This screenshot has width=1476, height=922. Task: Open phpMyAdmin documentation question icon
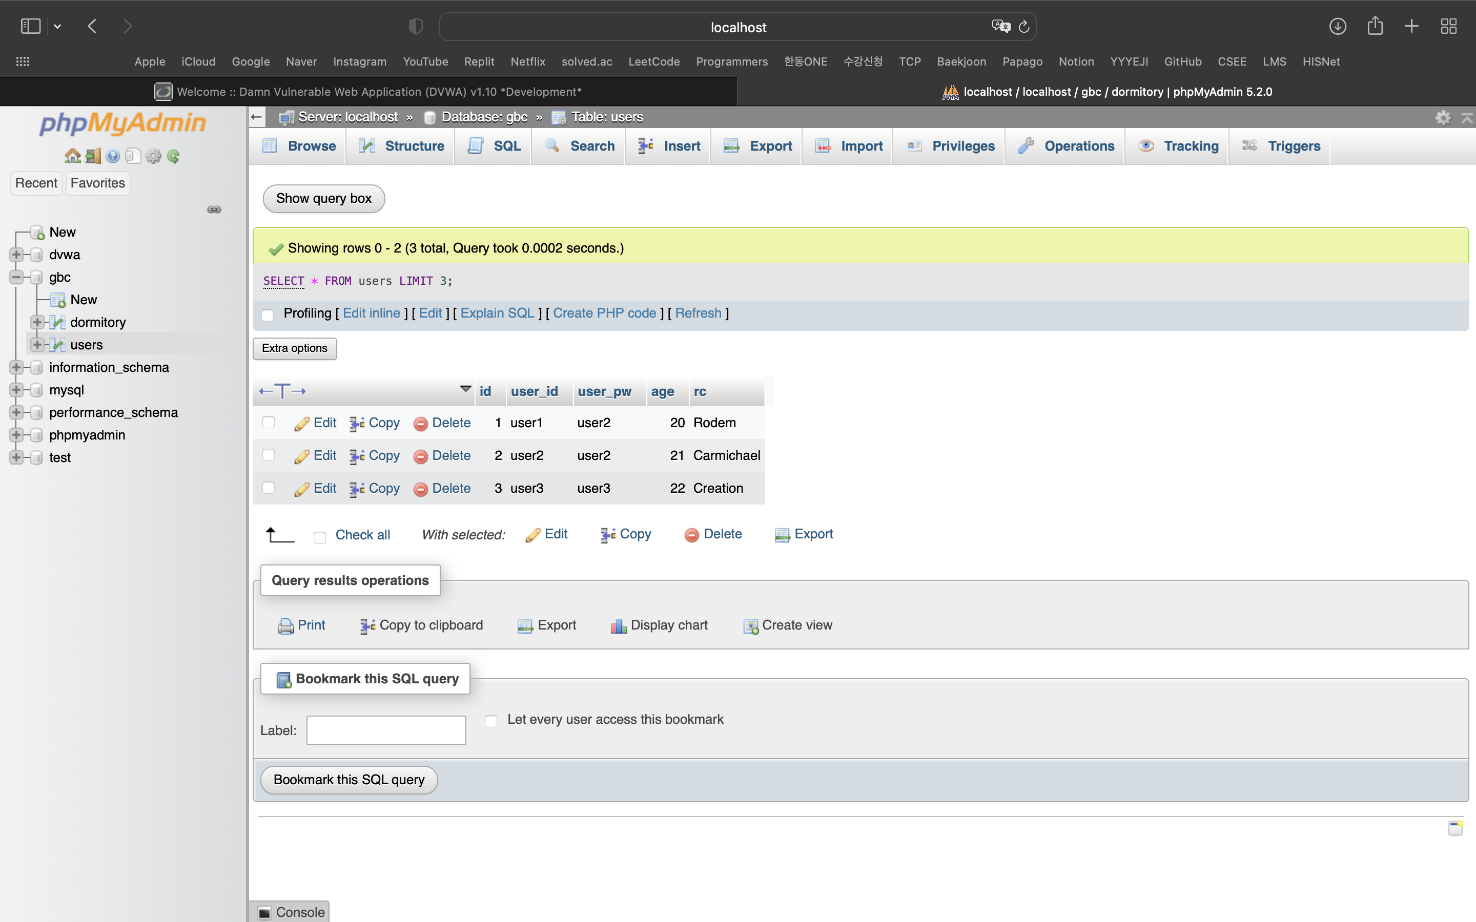pos(113,156)
